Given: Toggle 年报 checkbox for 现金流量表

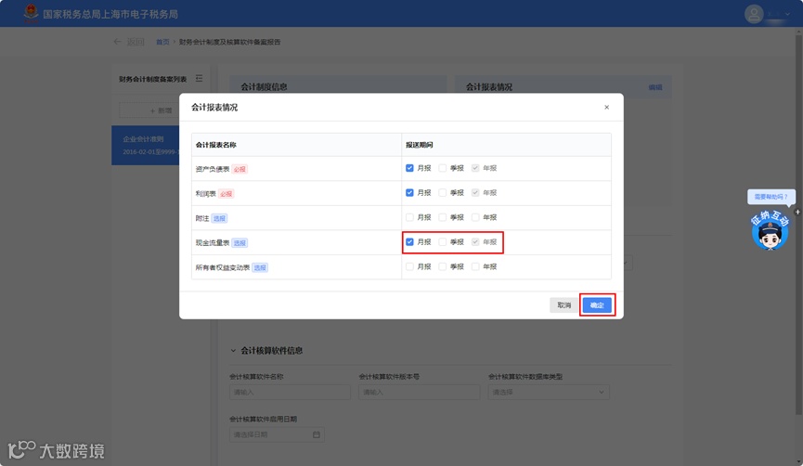Looking at the screenshot, I should (475, 241).
